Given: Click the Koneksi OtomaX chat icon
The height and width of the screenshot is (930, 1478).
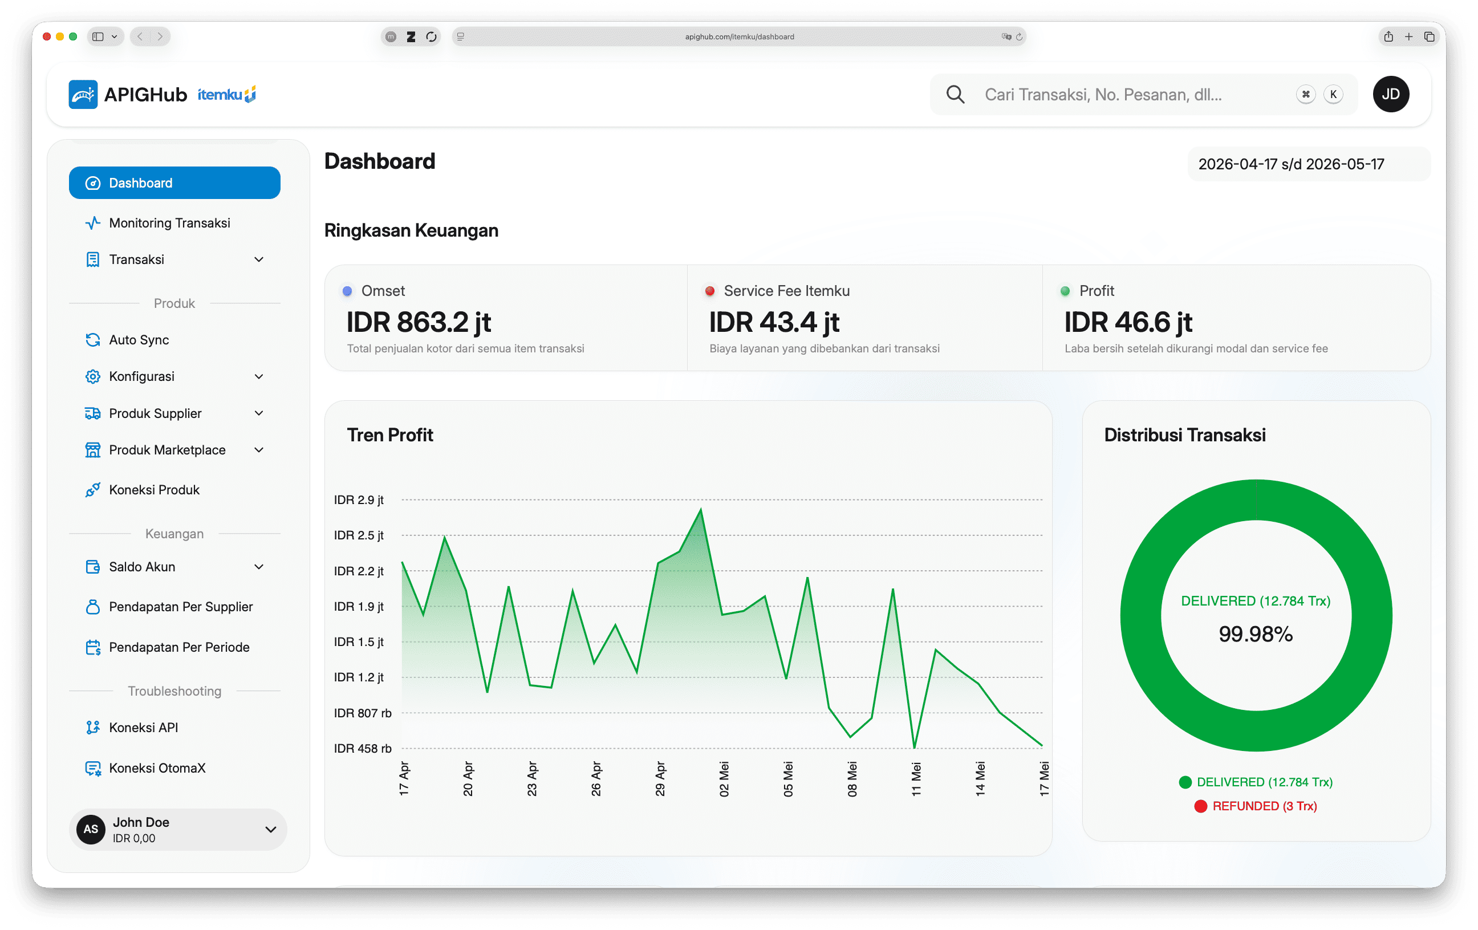Looking at the screenshot, I should (x=93, y=768).
